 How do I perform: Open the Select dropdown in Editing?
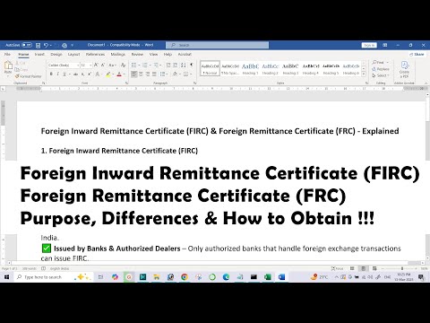[380, 75]
